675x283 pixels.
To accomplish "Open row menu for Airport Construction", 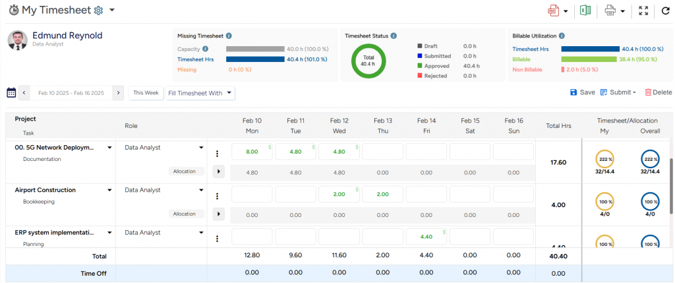I will point(217,196).
